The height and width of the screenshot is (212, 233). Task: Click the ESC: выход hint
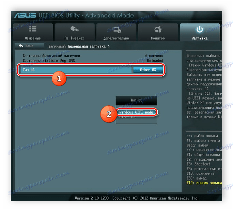pyautogui.click(x=197, y=178)
